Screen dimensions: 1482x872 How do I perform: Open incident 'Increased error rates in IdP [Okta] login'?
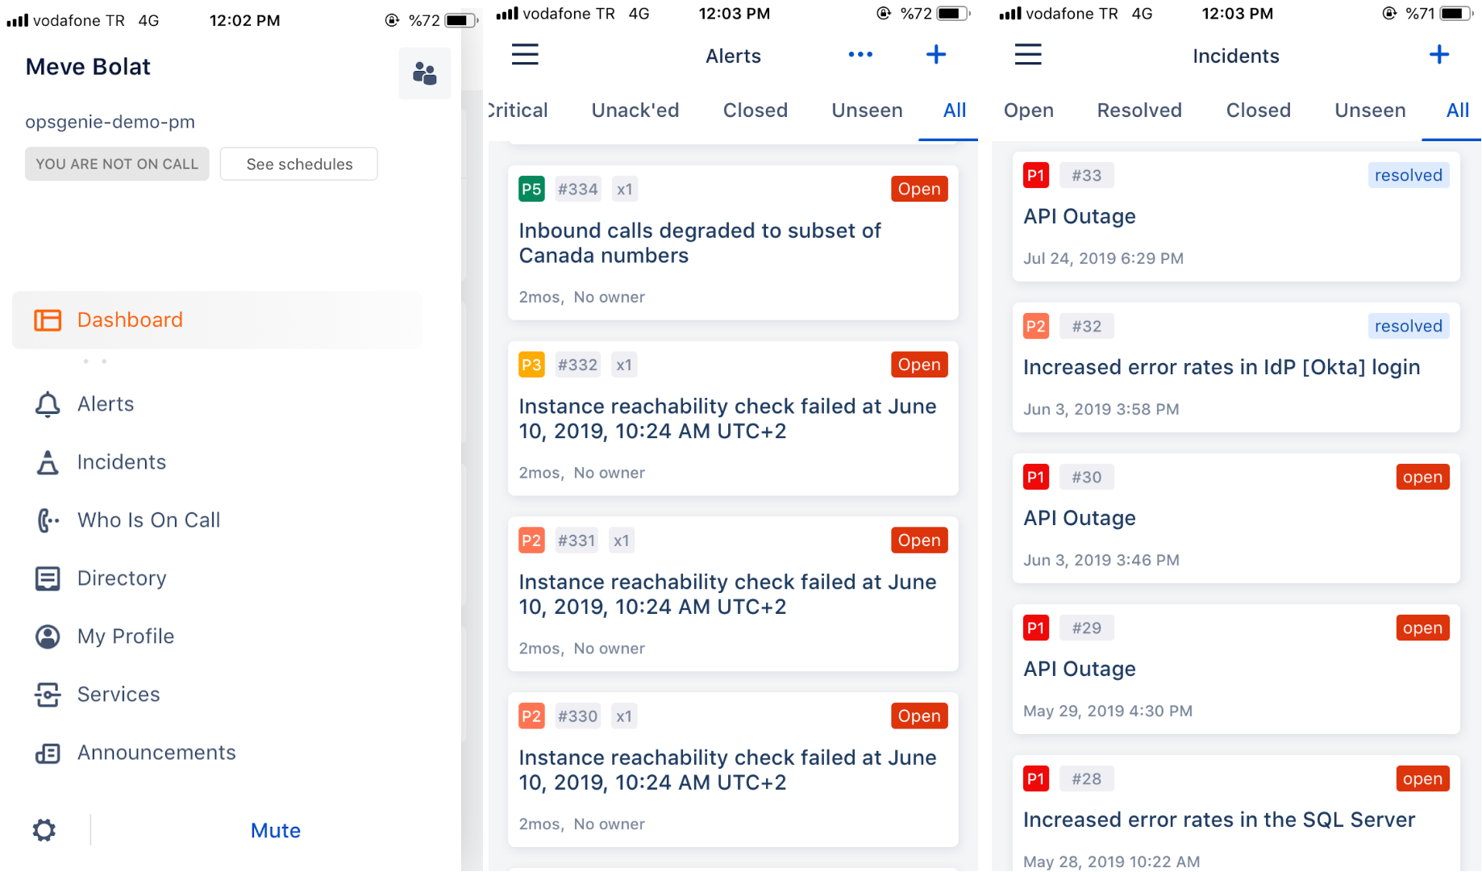click(x=1236, y=367)
